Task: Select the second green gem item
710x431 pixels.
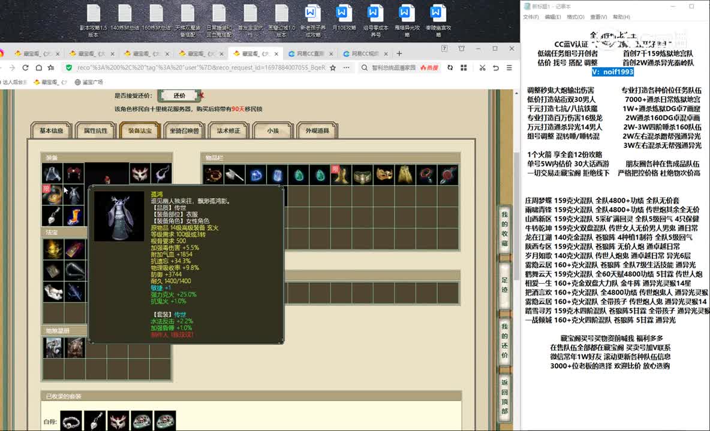Action: tap(320, 174)
